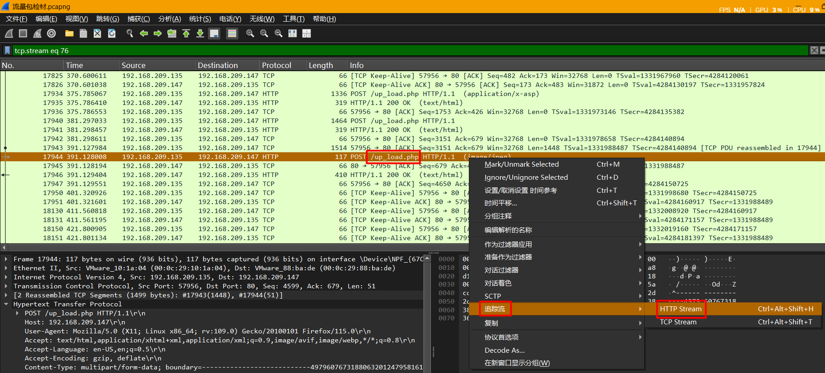Image resolution: width=825 pixels, height=373 pixels.
Task: Collapse Hypertext Transfer Protocol node
Action: 6,304
